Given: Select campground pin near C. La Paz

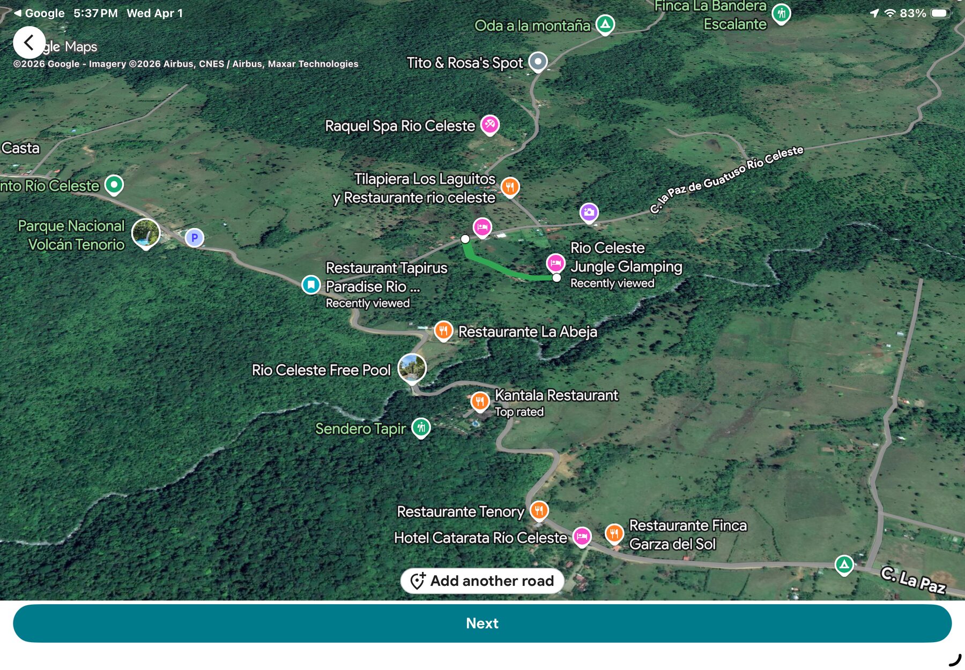Looking at the screenshot, I should 844,564.
